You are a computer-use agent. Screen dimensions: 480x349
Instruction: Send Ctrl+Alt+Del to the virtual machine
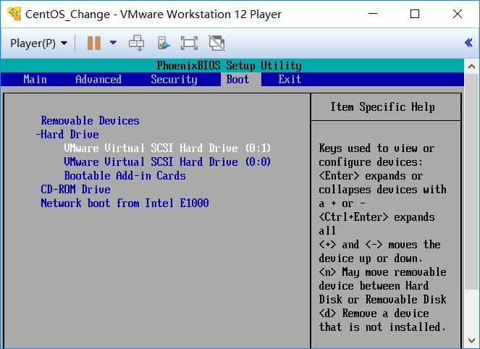coord(137,43)
